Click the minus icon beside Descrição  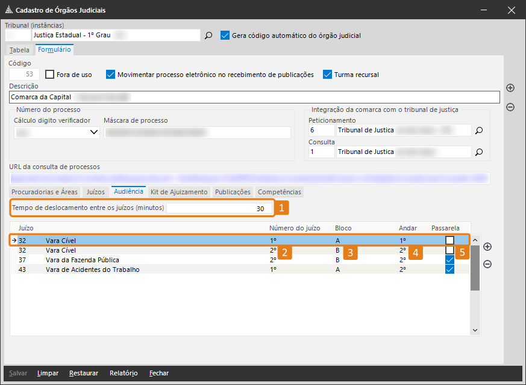(510, 107)
